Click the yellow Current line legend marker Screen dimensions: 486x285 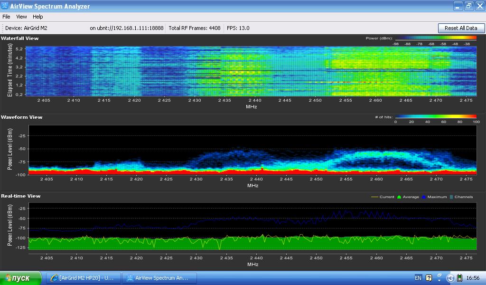coord(374,197)
